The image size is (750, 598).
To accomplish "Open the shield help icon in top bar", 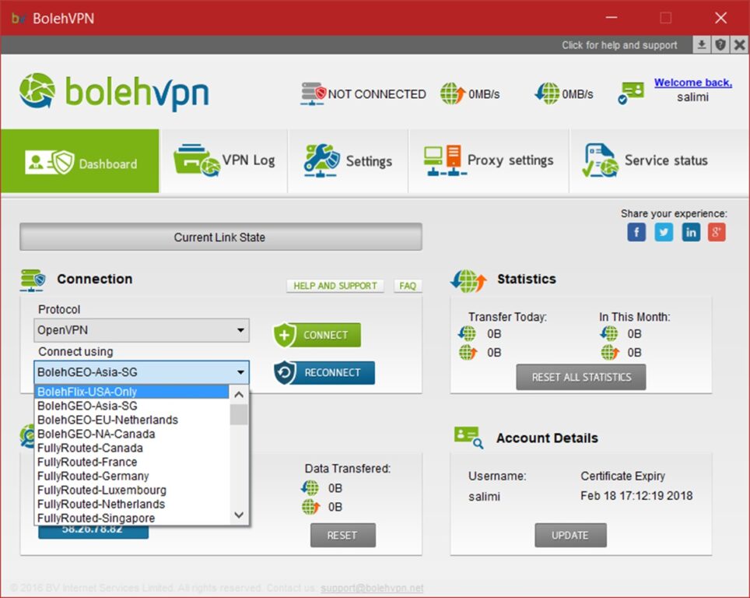I will point(720,45).
